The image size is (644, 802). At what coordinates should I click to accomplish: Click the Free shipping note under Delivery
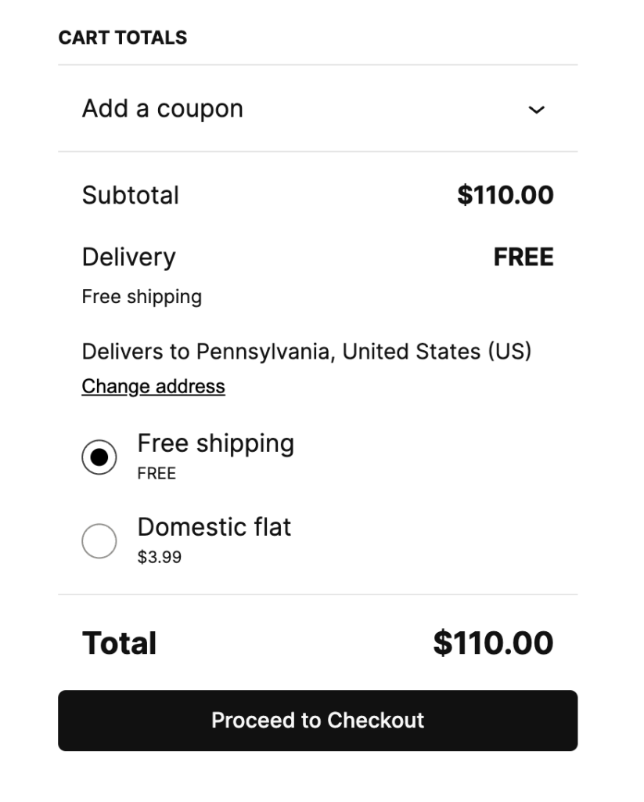tap(141, 297)
